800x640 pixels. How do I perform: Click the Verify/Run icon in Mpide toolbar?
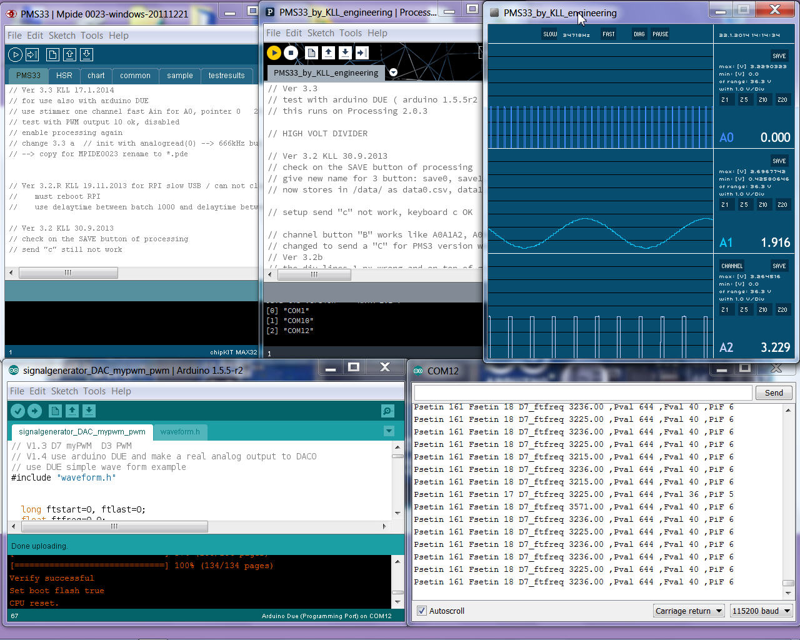click(x=16, y=55)
